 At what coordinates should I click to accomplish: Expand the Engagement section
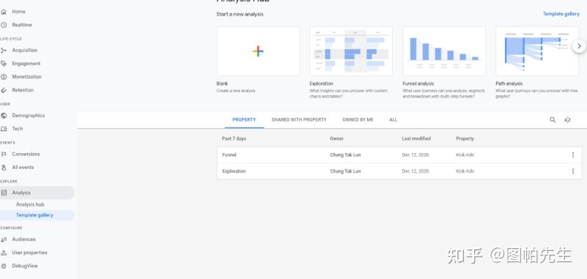point(26,64)
